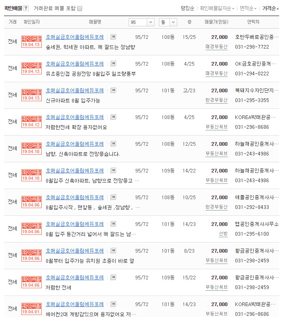The image size is (284, 317).
Task: Click the question mark help icon beside 확인매물
Action: 26,8
